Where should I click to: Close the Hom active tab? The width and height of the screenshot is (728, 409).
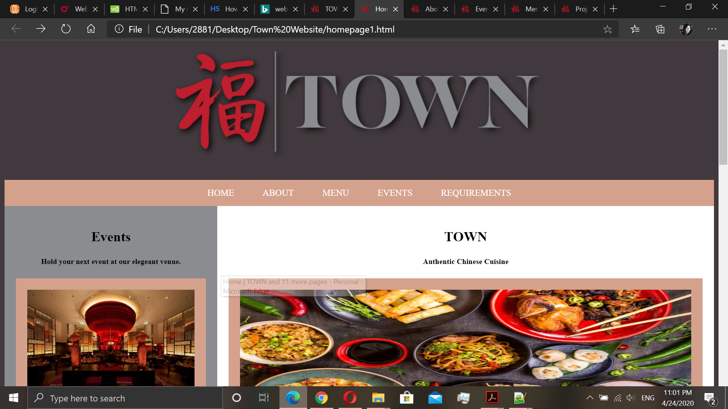(x=395, y=9)
